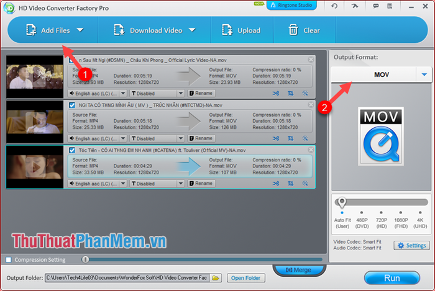Open Ringtone Studio
Screen dimensions: 435x291
(x=291, y=5)
